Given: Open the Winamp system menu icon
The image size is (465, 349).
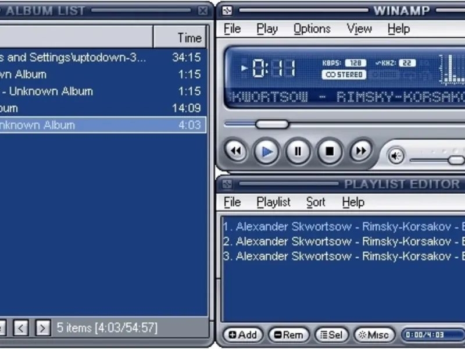Looking at the screenshot, I should 227,11.
